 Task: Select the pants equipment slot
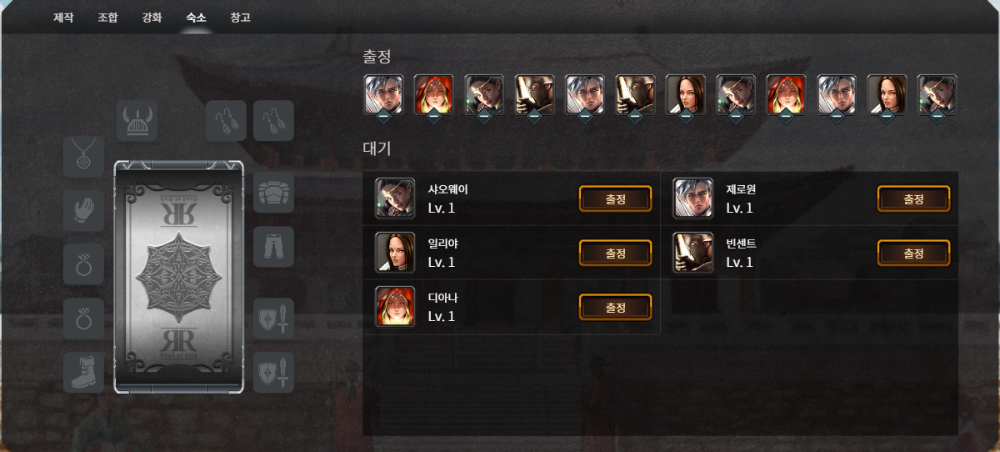[x=273, y=246]
